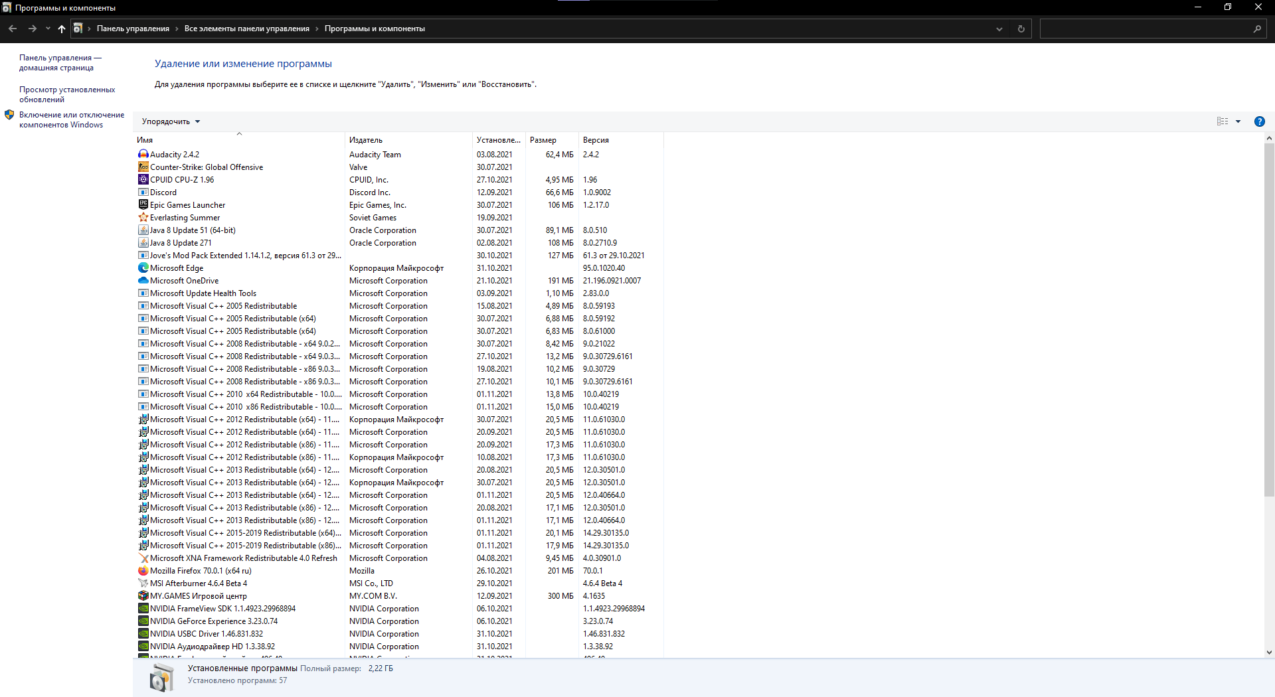This screenshot has height=697, width=1275.
Task: Click the 300 МБ size cell
Action: 560,596
